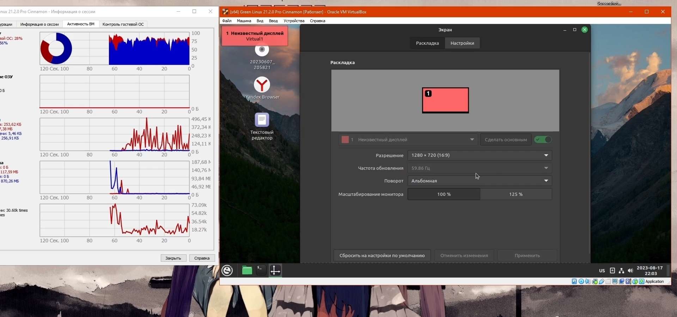Click Закрыть in the session info window
Screen dimensions: 677x317
[x=173, y=258]
